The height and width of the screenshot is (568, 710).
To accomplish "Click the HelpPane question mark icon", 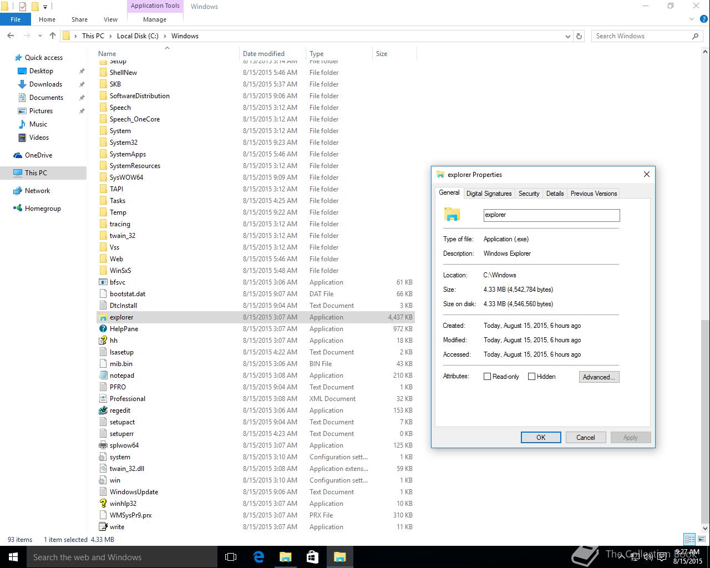I will click(103, 329).
